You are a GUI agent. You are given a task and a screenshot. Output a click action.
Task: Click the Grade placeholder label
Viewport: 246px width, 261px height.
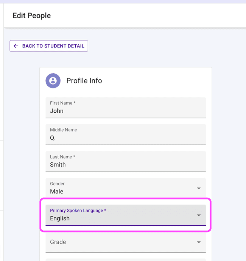tap(58, 242)
